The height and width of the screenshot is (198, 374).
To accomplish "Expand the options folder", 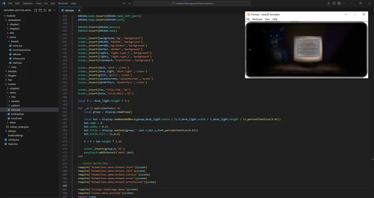I will click(x=15, y=106).
